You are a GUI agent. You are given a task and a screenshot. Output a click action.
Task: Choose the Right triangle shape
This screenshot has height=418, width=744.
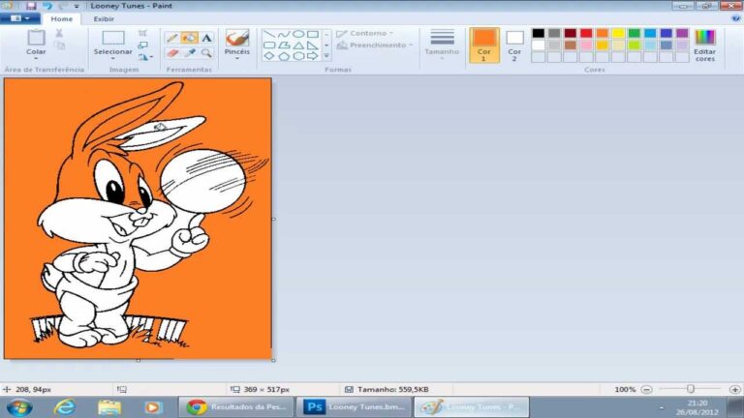312,45
